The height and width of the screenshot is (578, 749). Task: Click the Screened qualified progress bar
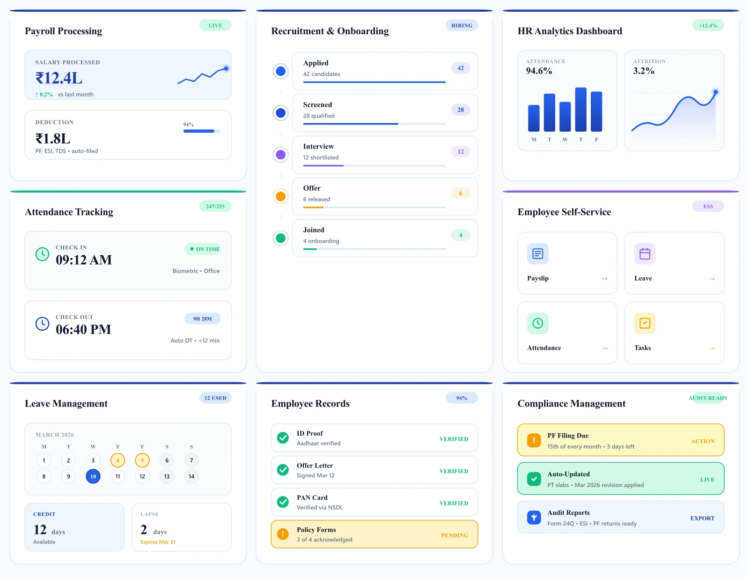click(x=374, y=124)
